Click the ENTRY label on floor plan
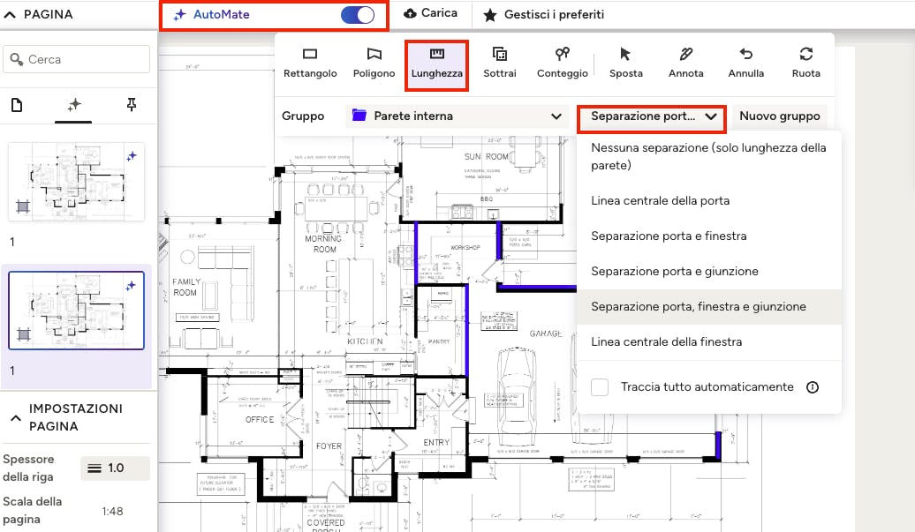Viewport: 915px width, 532px height. click(x=436, y=442)
